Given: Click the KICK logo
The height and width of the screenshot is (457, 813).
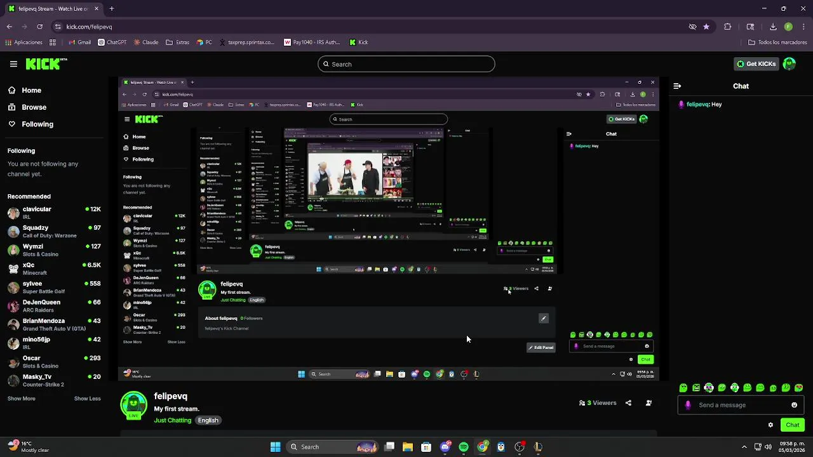Looking at the screenshot, I should point(46,63).
